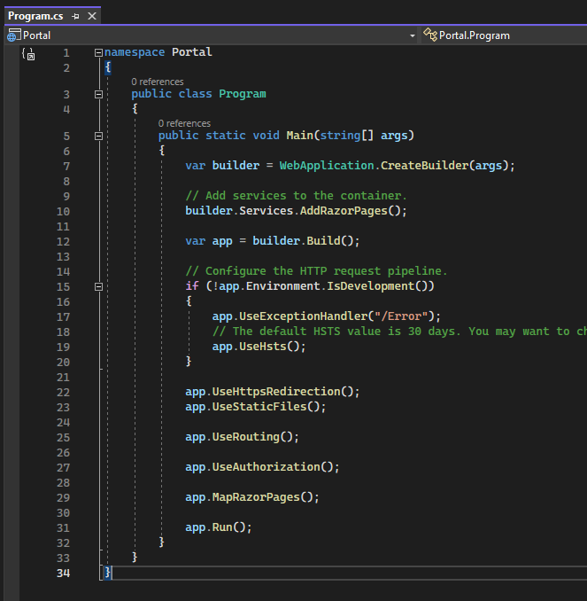This screenshot has height=601, width=587.
Task: Open the Portal project dropdown arrow
Action: [x=412, y=35]
